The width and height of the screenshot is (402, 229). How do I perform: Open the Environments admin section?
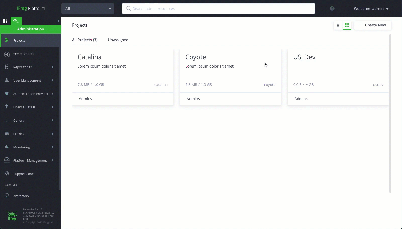(23, 54)
